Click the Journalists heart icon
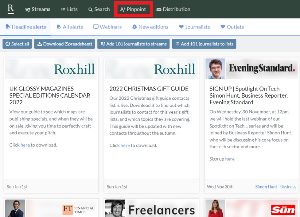300x217 pixels. [x=181, y=27]
